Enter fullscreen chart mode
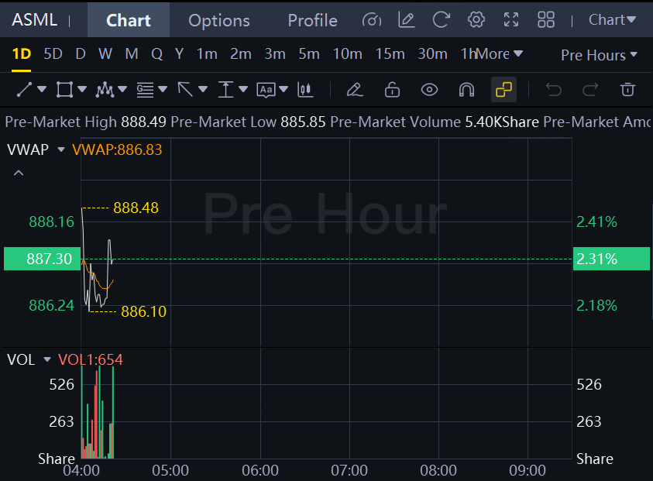 511,19
